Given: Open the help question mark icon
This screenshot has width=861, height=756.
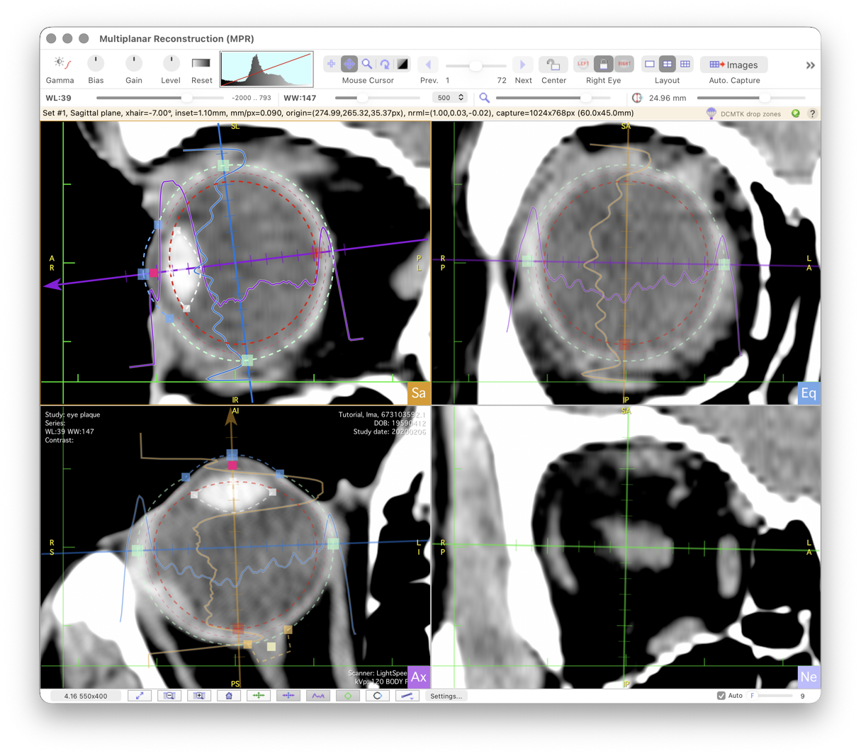Looking at the screenshot, I should 812,113.
